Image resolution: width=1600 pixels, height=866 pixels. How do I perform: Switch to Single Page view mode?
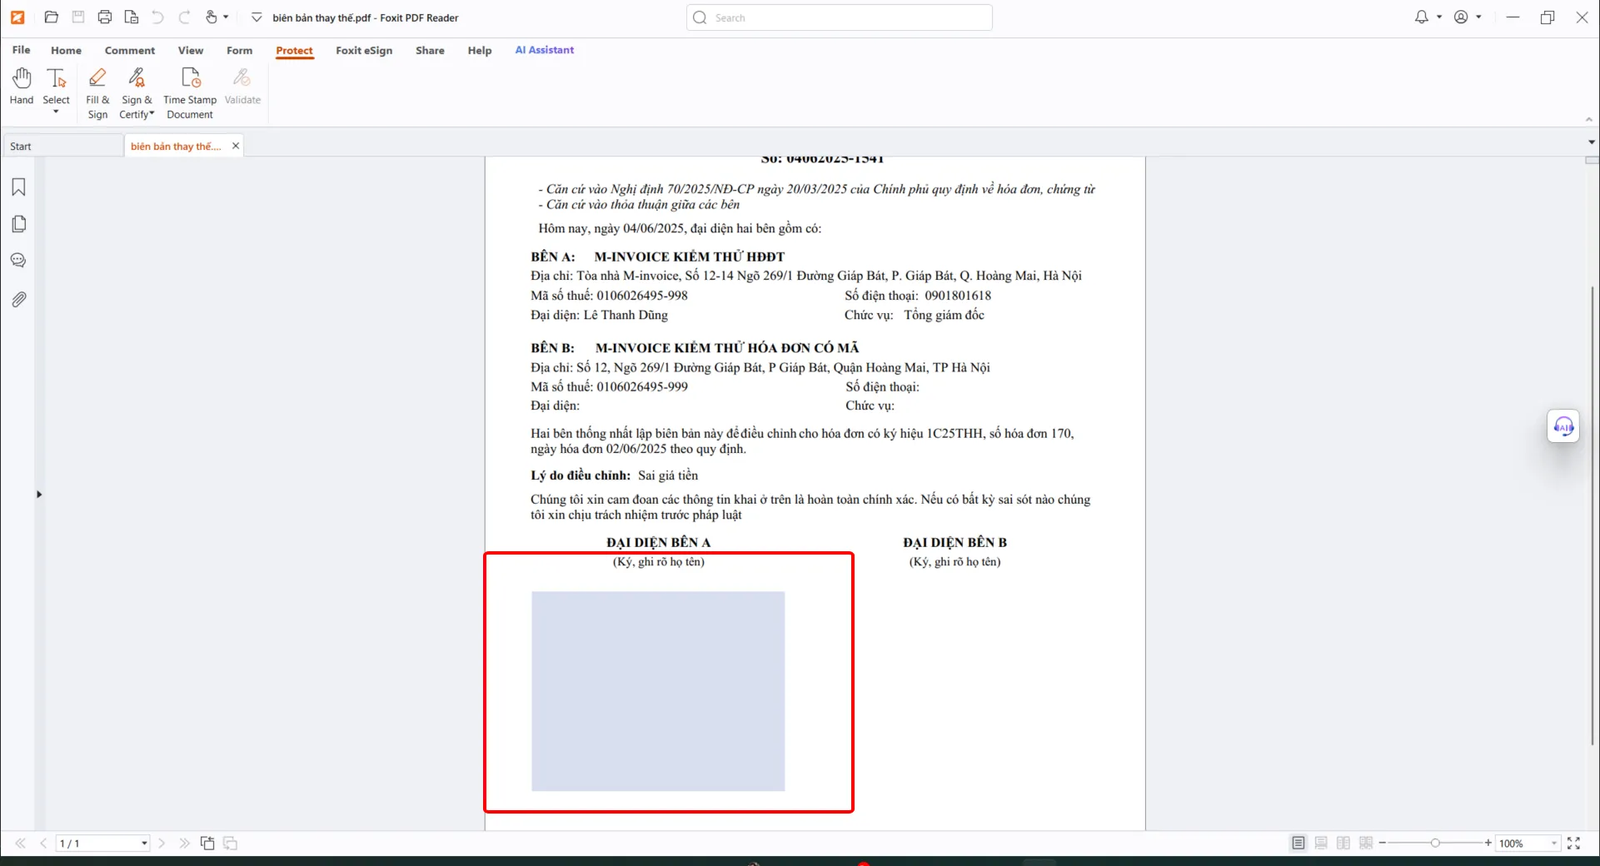[x=1298, y=844]
